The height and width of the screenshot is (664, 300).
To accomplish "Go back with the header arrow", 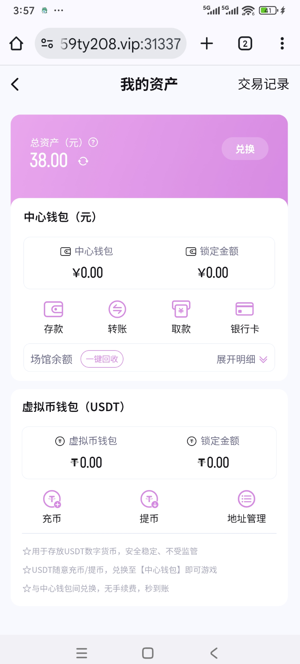I will click(x=15, y=85).
